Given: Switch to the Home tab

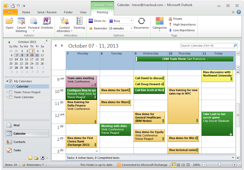Looking at the screenshot, I should tap(26, 12).
